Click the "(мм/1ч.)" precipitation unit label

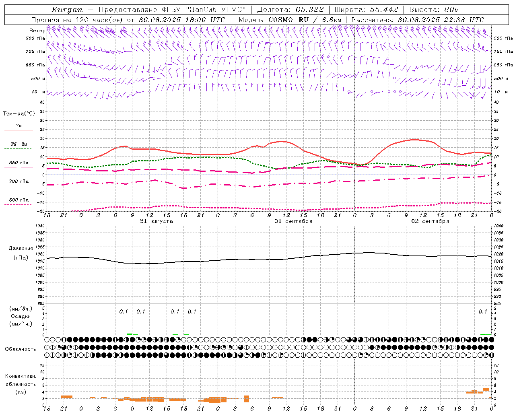click(x=21, y=324)
